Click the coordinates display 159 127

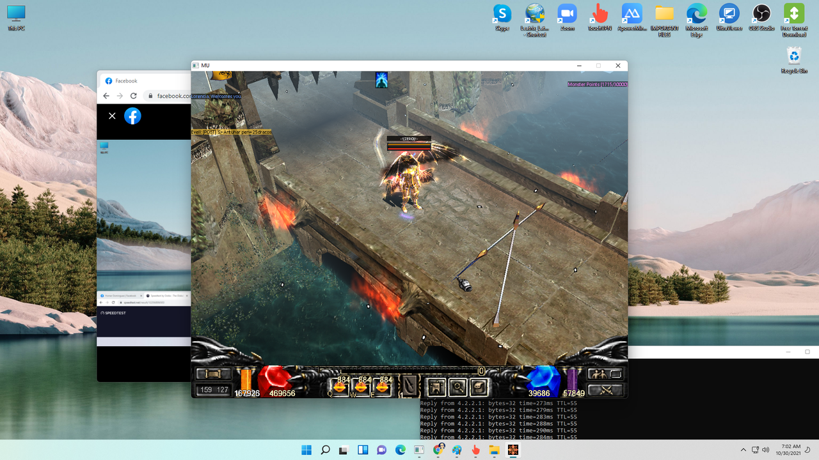(214, 390)
